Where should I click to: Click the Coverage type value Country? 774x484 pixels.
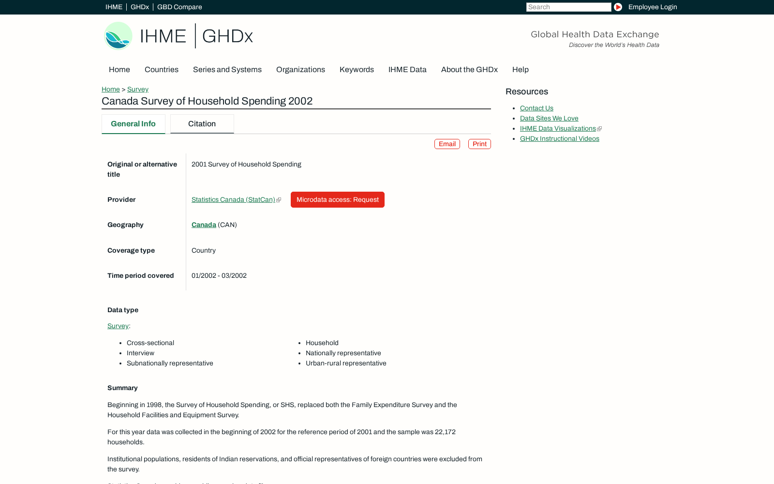tap(204, 251)
